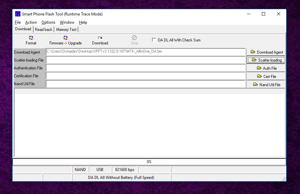This screenshot has height=194, width=300.
Task: Click the Nand Util File field
Action: coord(146,84)
